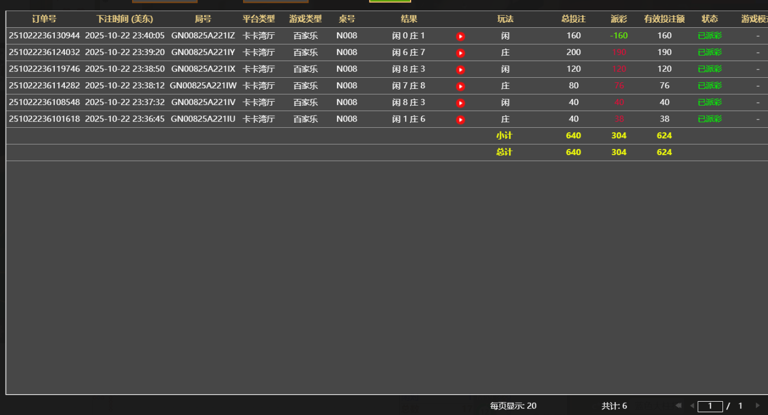Play replay on the 闲1庄6 result row

click(460, 119)
